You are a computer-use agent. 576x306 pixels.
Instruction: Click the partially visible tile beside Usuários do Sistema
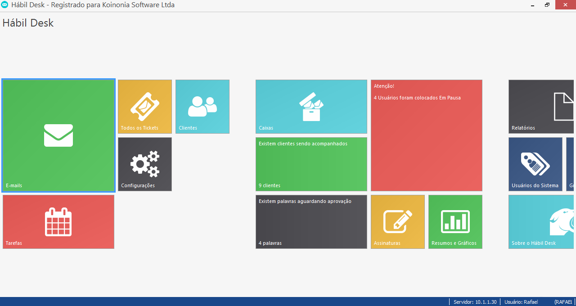tap(571, 164)
